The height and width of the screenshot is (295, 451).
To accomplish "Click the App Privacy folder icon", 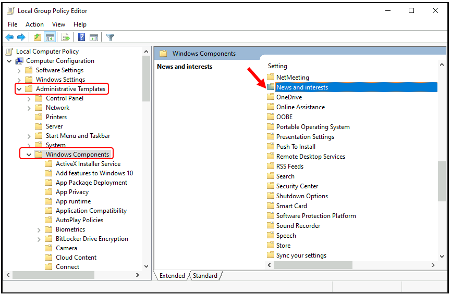I will (x=48, y=191).
